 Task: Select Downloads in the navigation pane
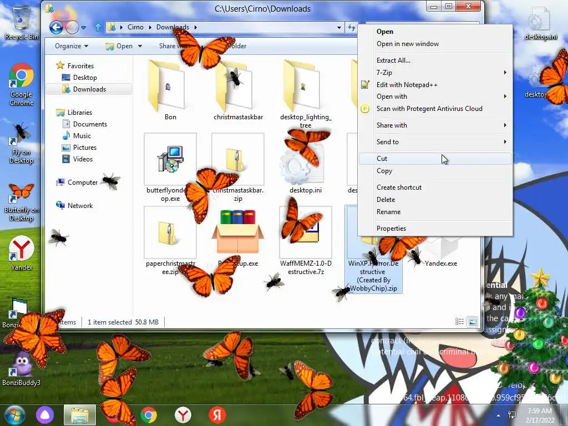click(89, 89)
